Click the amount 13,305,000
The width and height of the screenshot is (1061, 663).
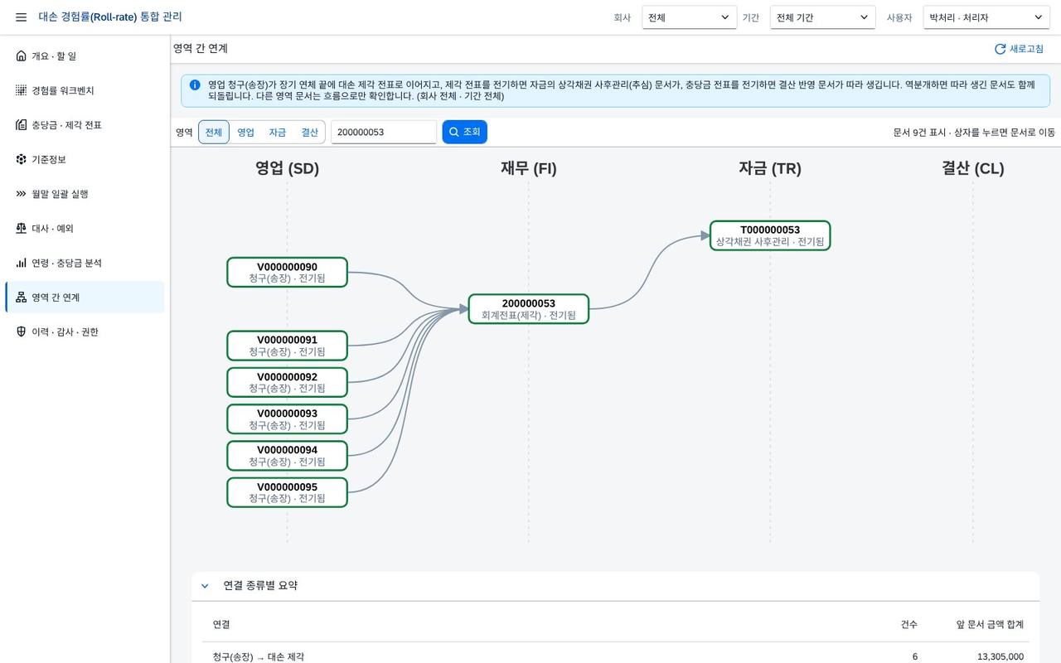pyautogui.click(x=1000, y=656)
